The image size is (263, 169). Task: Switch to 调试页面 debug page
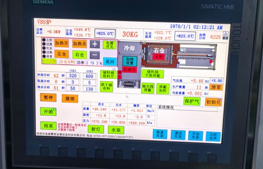(x=178, y=135)
